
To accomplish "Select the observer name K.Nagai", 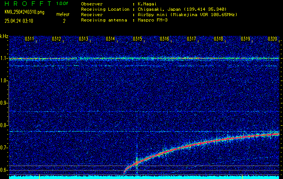I will coord(147,4).
